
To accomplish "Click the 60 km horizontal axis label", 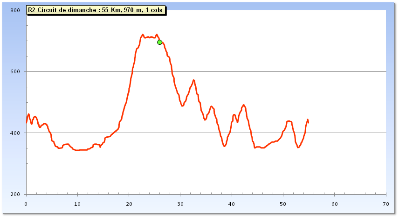I will pyautogui.click(x=334, y=204).
